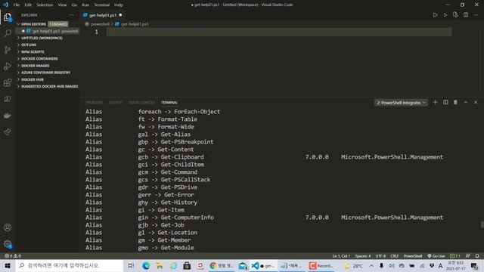
Task: Open the View menu
Action: coord(62,5)
